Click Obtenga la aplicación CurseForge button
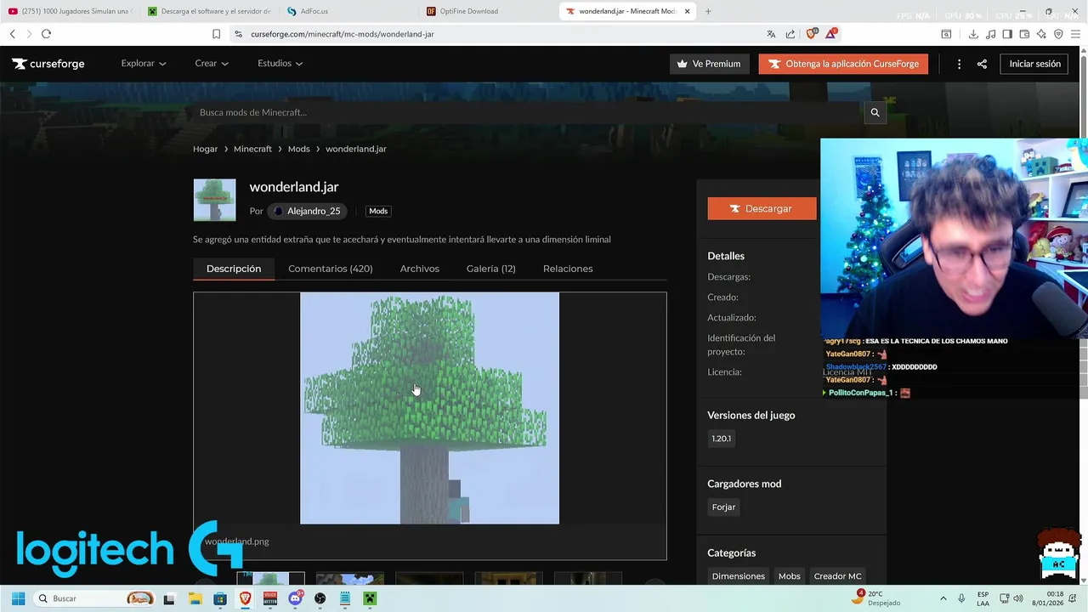 [843, 64]
